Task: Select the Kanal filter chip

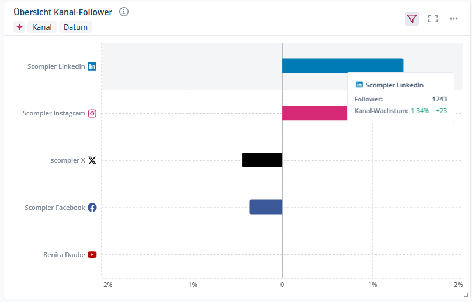Action: click(42, 27)
